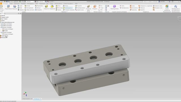Select the Origin (Начало) browser folder
Viewport: 181px width, 102px height.
click(2, 21)
